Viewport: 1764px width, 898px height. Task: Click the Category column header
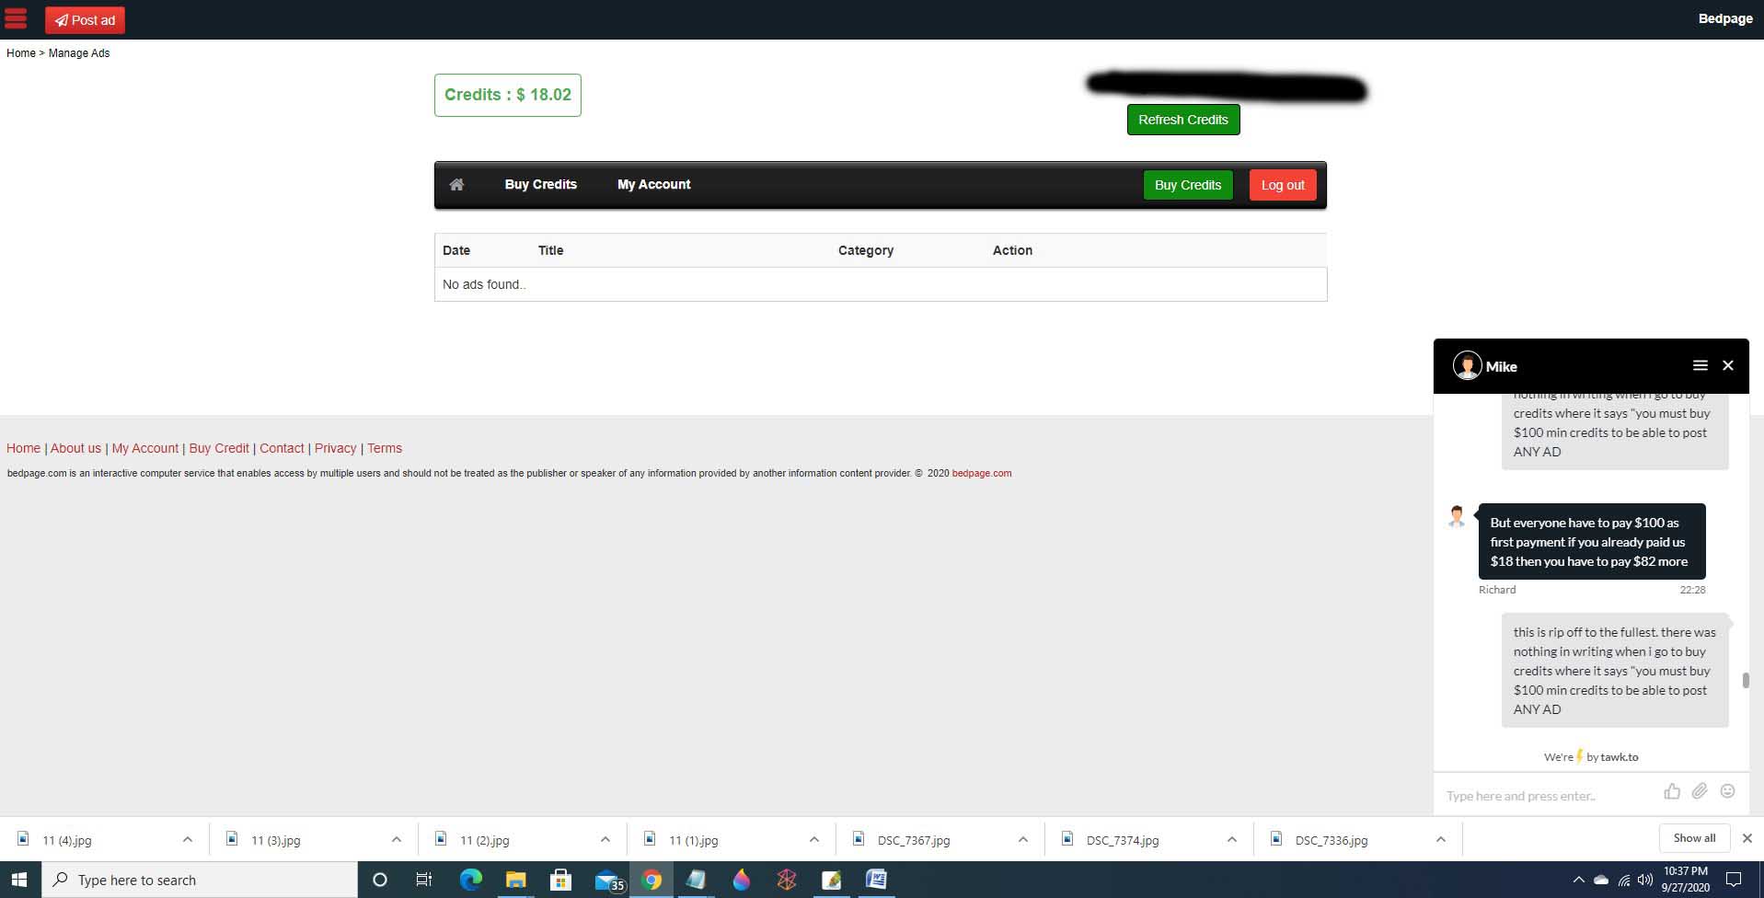point(865,250)
